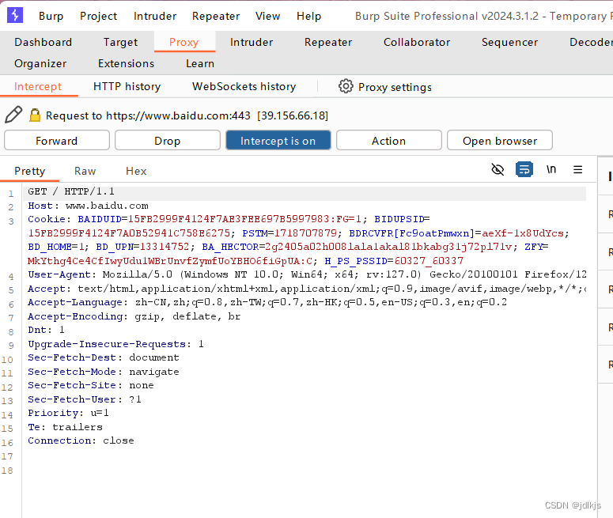Switch to the Organizer tab
This screenshot has width=613, height=518.
click(x=40, y=63)
